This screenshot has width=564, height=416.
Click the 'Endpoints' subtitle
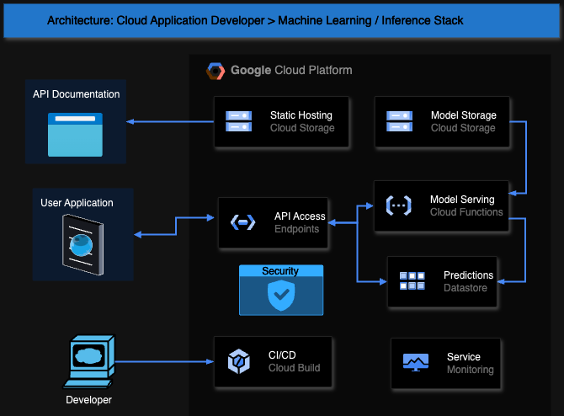(297, 229)
